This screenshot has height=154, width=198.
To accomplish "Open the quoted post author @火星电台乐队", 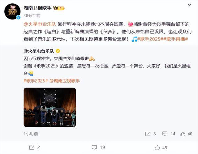I will 39,51.
